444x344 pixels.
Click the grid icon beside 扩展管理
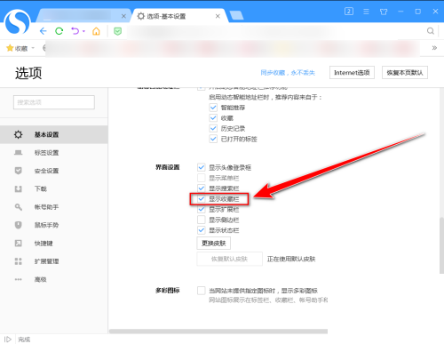18,261
